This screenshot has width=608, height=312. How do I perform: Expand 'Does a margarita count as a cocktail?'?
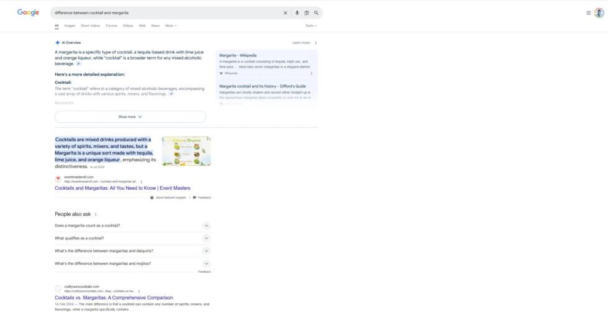[133, 226]
